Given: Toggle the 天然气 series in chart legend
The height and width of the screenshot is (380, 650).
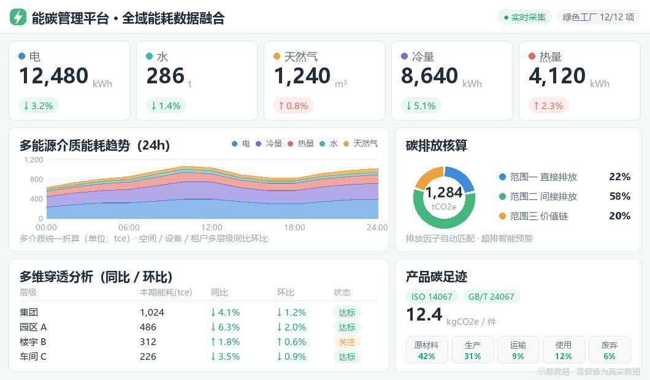Looking at the screenshot, I should click(x=360, y=144).
